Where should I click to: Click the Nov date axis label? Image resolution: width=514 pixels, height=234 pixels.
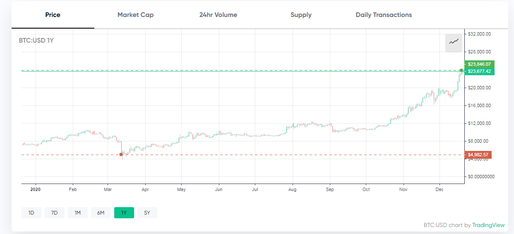click(x=404, y=189)
